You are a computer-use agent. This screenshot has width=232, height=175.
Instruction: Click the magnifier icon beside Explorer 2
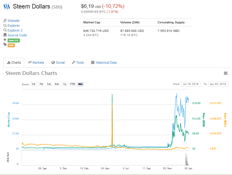pos(5,30)
